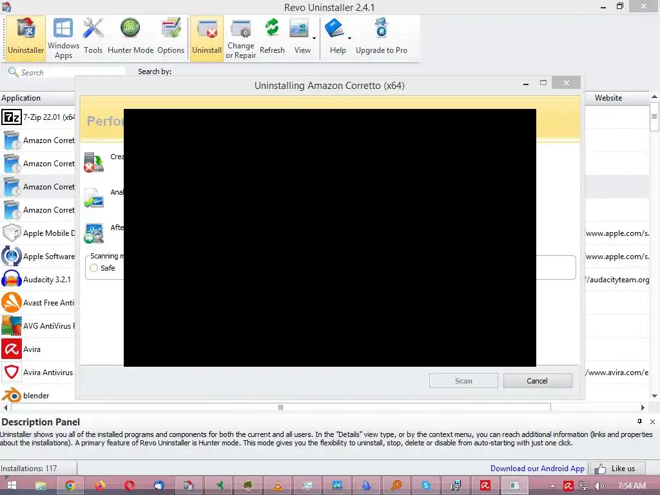Click vertical scrollbar up arrow
Viewport: 660px width, 495px height.
[655, 97]
